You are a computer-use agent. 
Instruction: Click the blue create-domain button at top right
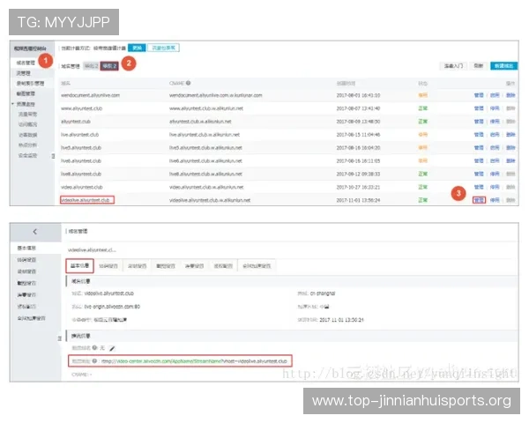(503, 66)
